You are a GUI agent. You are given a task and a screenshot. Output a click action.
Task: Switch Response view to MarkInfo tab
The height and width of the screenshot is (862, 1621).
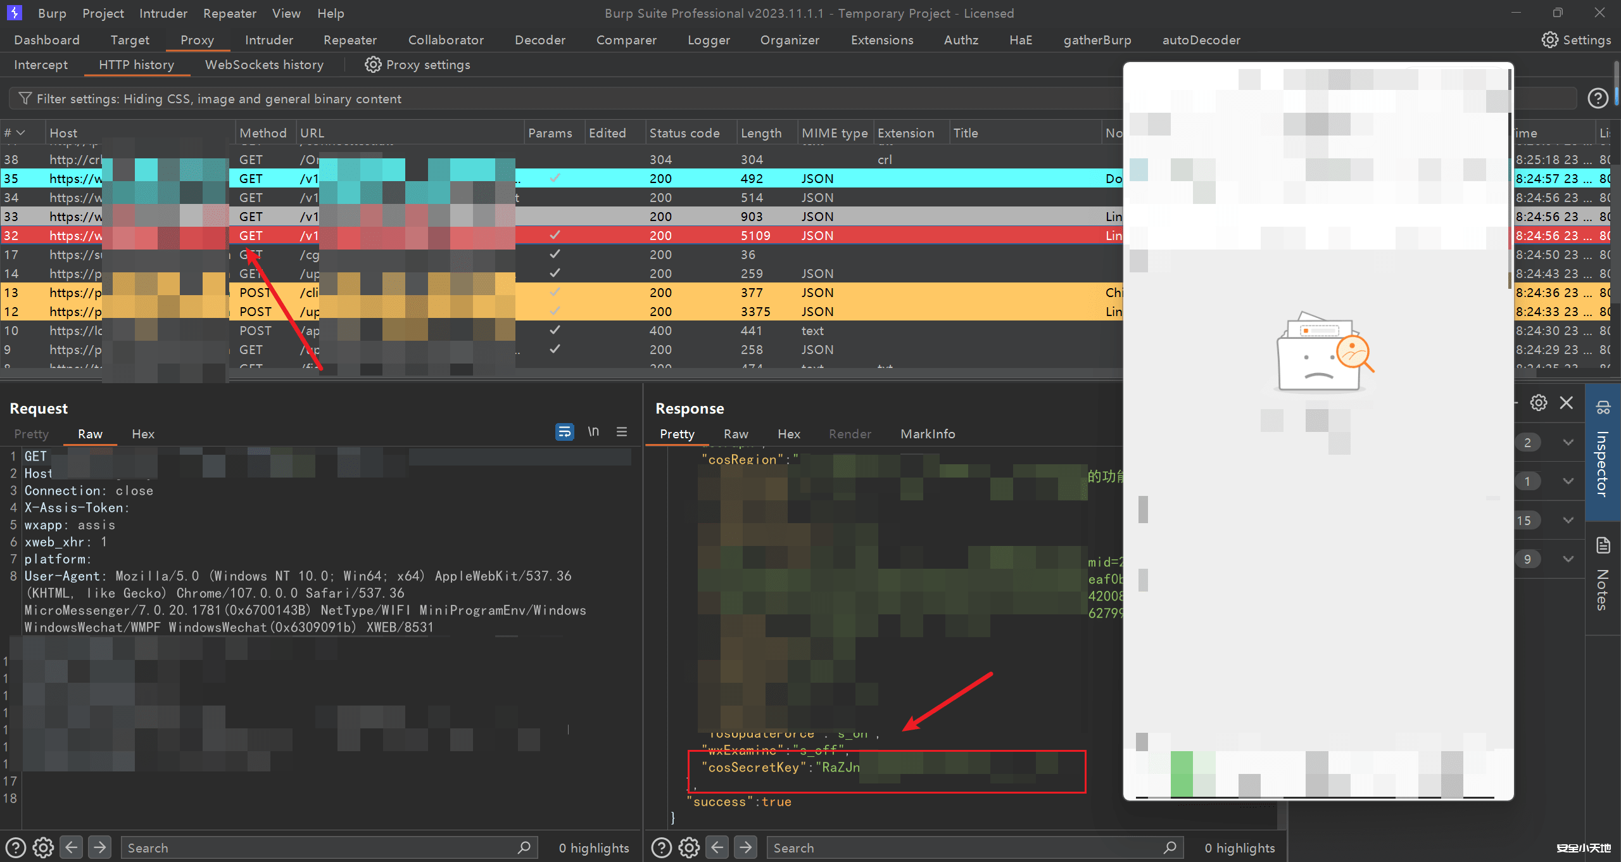tap(928, 434)
